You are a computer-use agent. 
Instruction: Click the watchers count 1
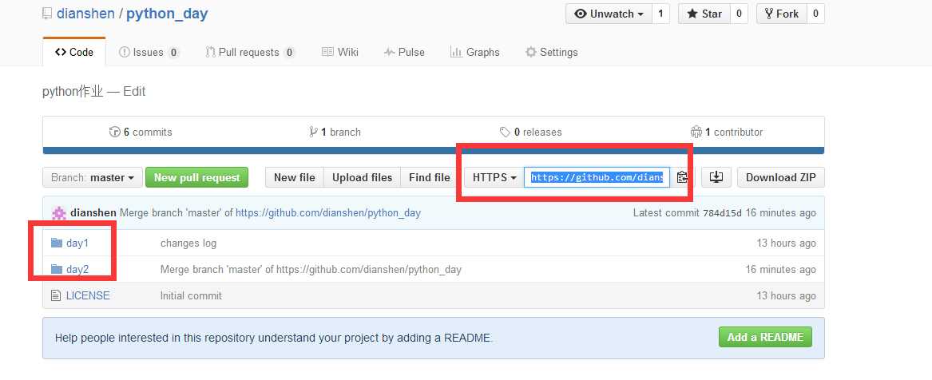660,14
